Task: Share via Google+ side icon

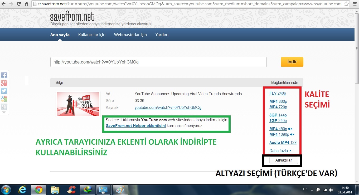Action: point(4,83)
